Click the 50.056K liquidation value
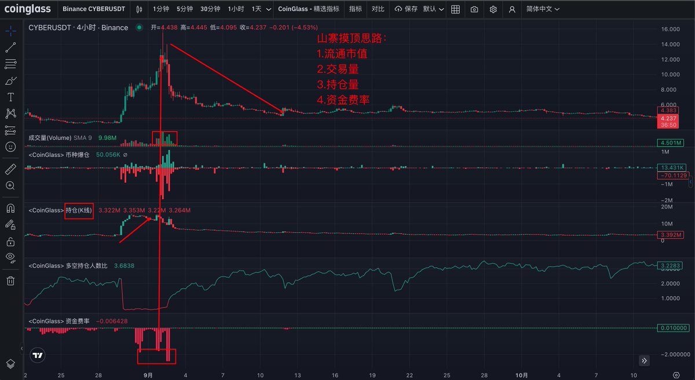 coord(108,155)
